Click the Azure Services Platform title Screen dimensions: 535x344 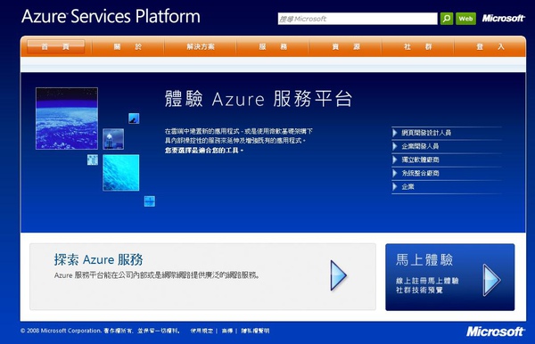[111, 16]
